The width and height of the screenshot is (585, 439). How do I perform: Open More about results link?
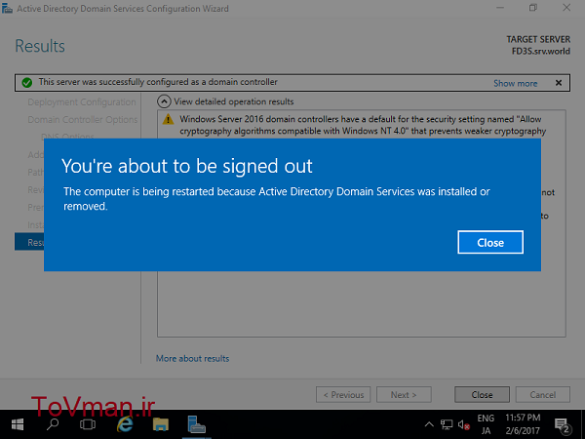192,358
